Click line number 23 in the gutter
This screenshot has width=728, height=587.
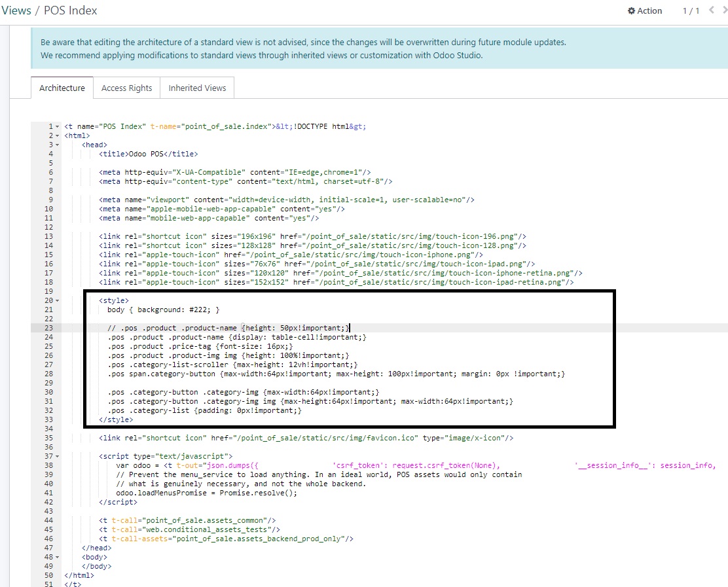point(48,328)
